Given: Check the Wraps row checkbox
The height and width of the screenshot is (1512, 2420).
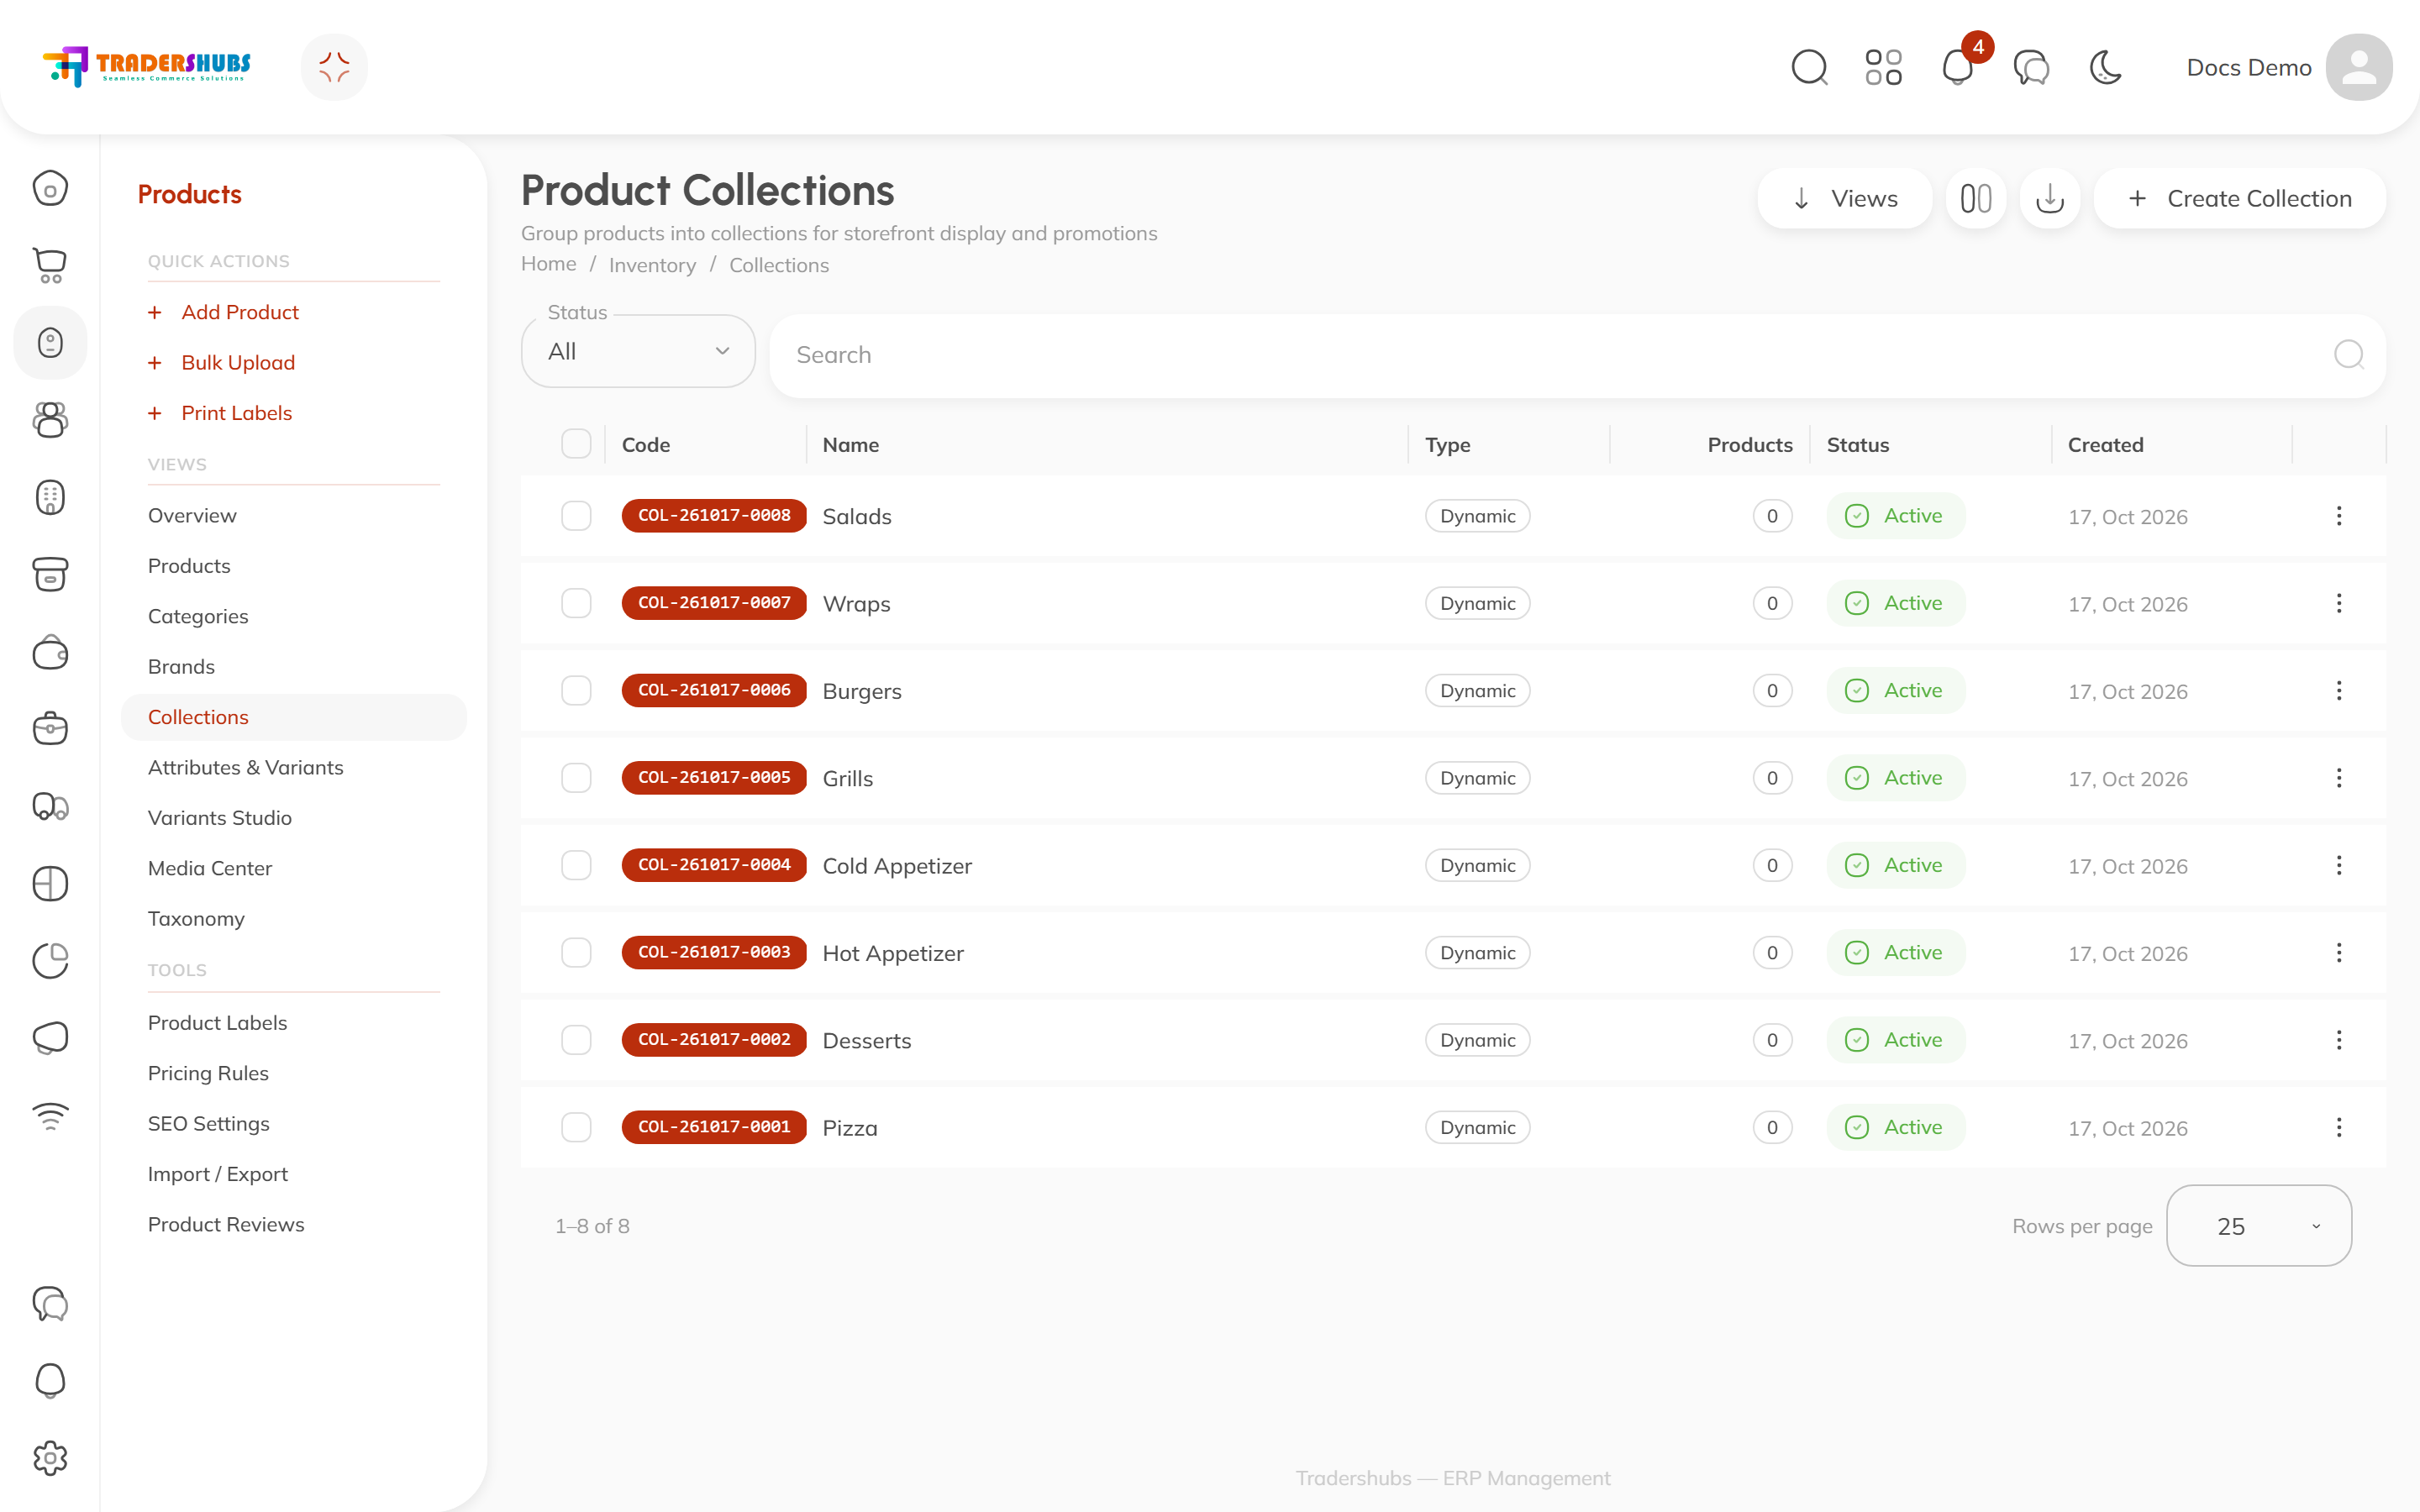Looking at the screenshot, I should click(576, 603).
